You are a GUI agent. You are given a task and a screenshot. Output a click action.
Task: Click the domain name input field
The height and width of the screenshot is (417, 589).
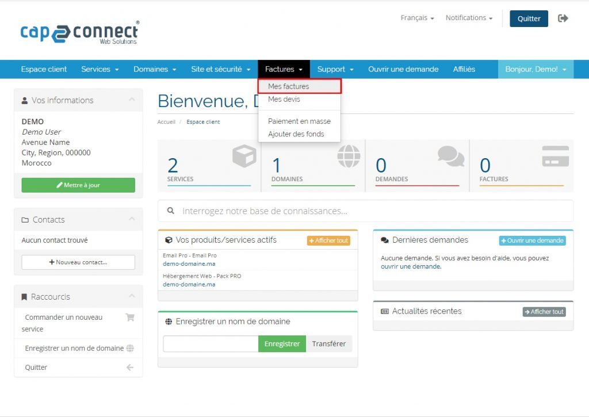(211, 344)
